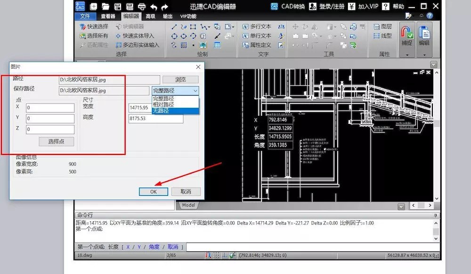Click the Print icon in title bar
471x274 pixels.
click(x=142, y=7)
